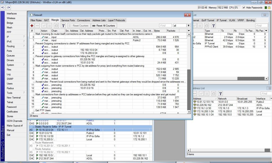272x163 pixels.
Task: Click the Find field in Firewall window
Action: click(165, 26)
